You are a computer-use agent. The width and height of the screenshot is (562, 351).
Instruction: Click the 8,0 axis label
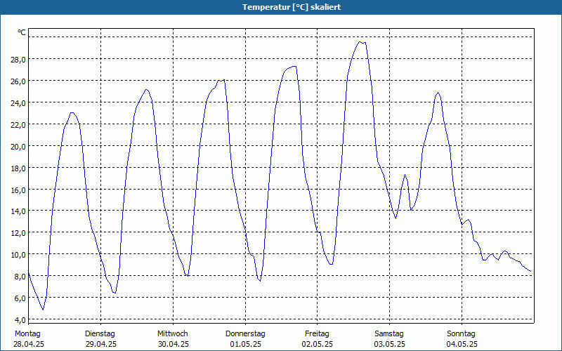point(20,277)
